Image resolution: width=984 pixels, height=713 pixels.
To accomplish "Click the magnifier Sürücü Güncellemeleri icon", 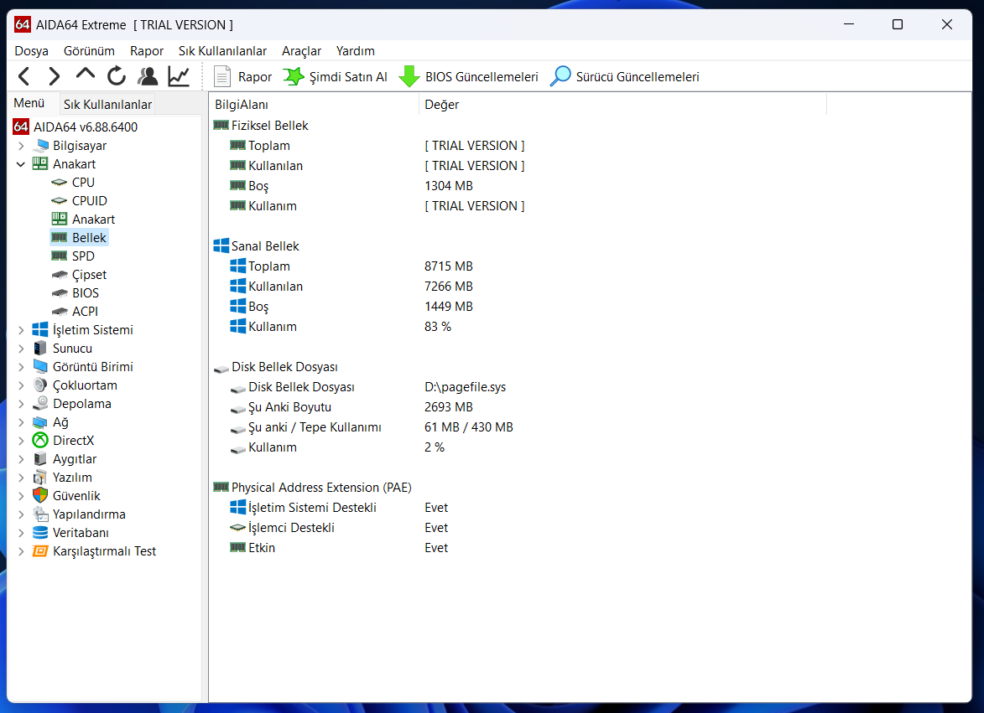I will [x=560, y=76].
